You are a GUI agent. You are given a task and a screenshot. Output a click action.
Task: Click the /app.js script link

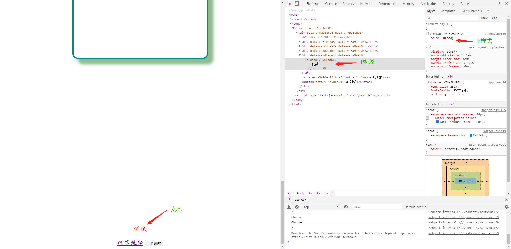coord(364,95)
